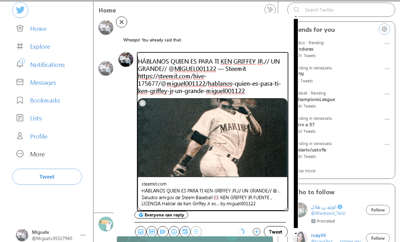Open Notifications in navigation
The height and width of the screenshot is (242, 400).
[47, 65]
